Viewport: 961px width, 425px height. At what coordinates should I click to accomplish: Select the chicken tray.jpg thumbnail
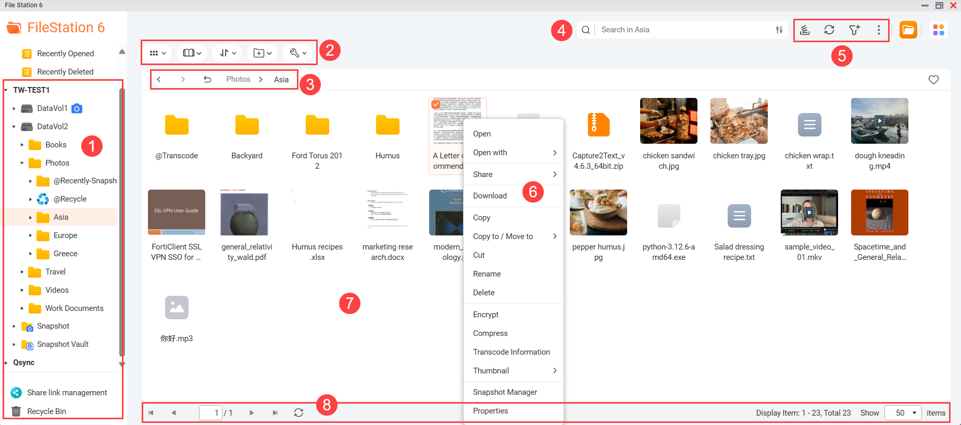click(739, 121)
